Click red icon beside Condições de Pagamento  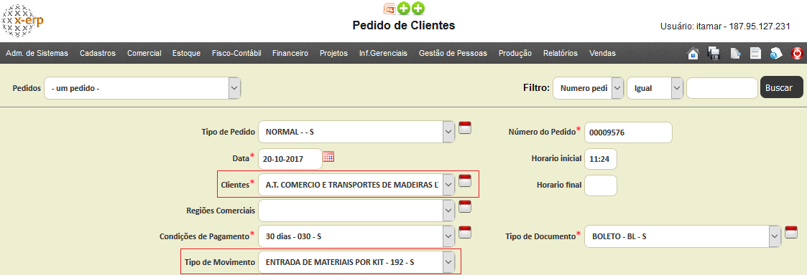click(465, 232)
